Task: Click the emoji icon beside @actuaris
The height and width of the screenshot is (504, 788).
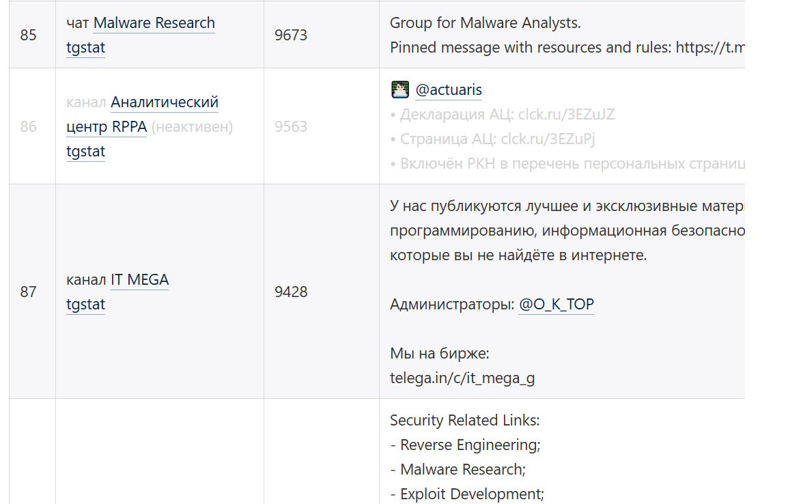Action: pos(399,89)
